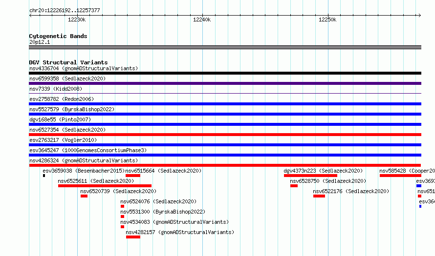Click the small black esv3659038 variant mark
This screenshot has width=435, height=256.
(44, 176)
